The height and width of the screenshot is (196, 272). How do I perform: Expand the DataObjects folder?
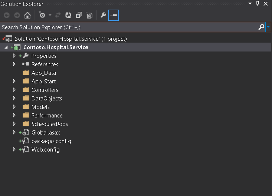pyautogui.click(x=14, y=98)
